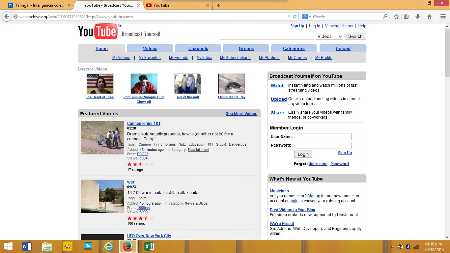Reload the page with the refresh icon
Image resolution: width=450 pixels, height=253 pixels.
295,16
